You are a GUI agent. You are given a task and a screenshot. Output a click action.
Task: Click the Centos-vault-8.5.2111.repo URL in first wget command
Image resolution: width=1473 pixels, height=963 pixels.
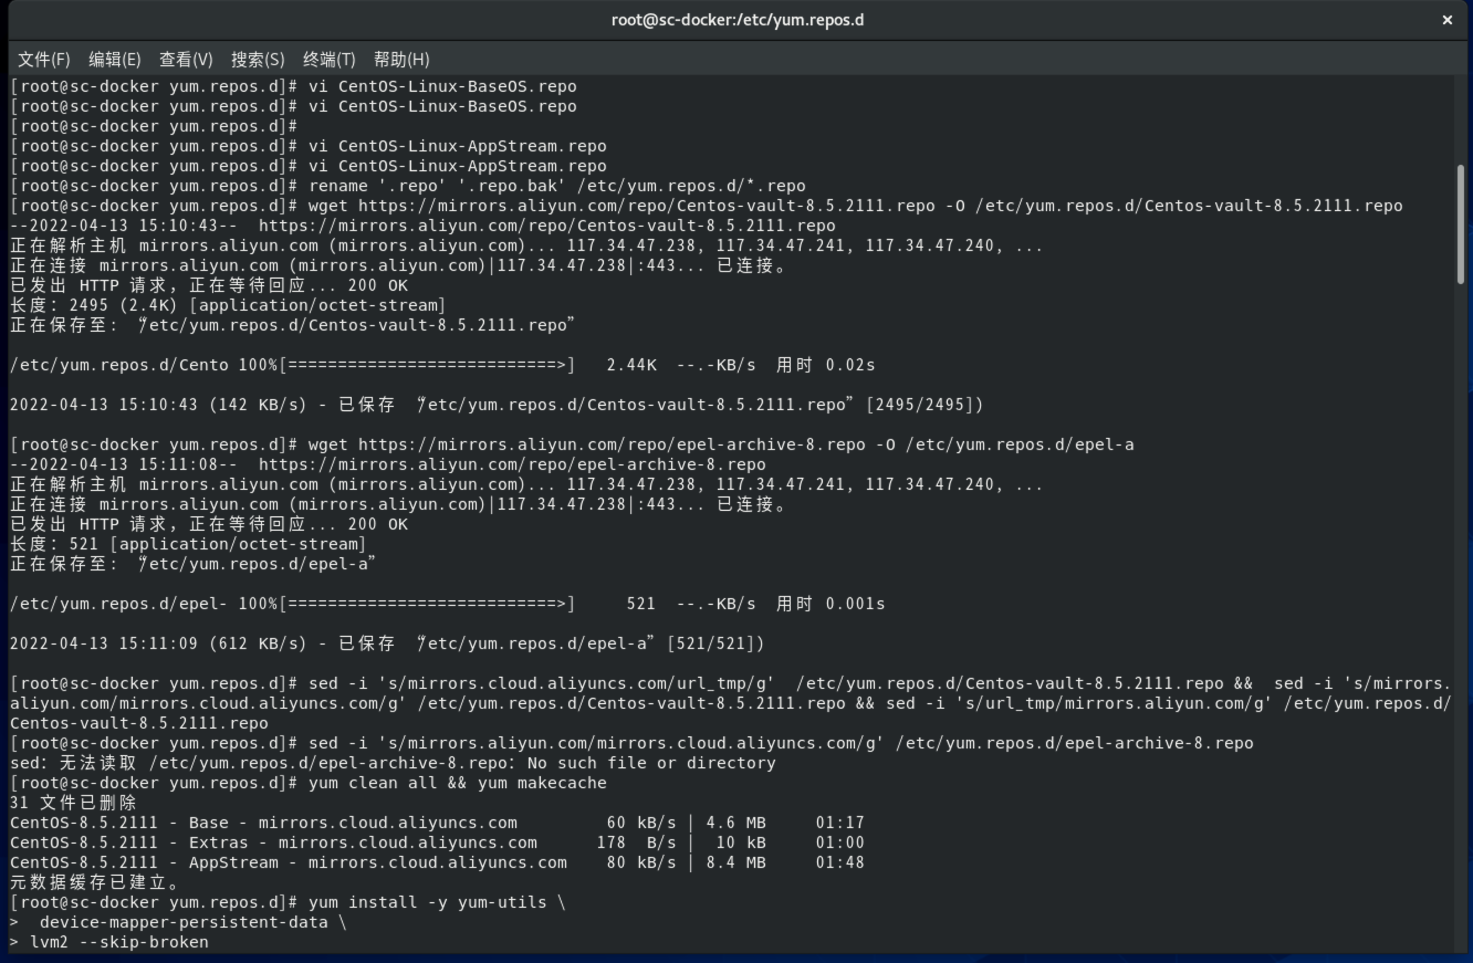645,206
